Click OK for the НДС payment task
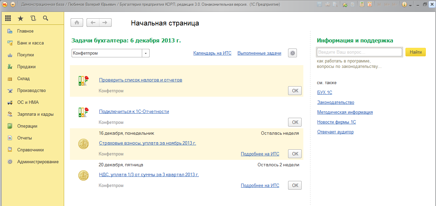The image size is (436, 206). coord(295,185)
